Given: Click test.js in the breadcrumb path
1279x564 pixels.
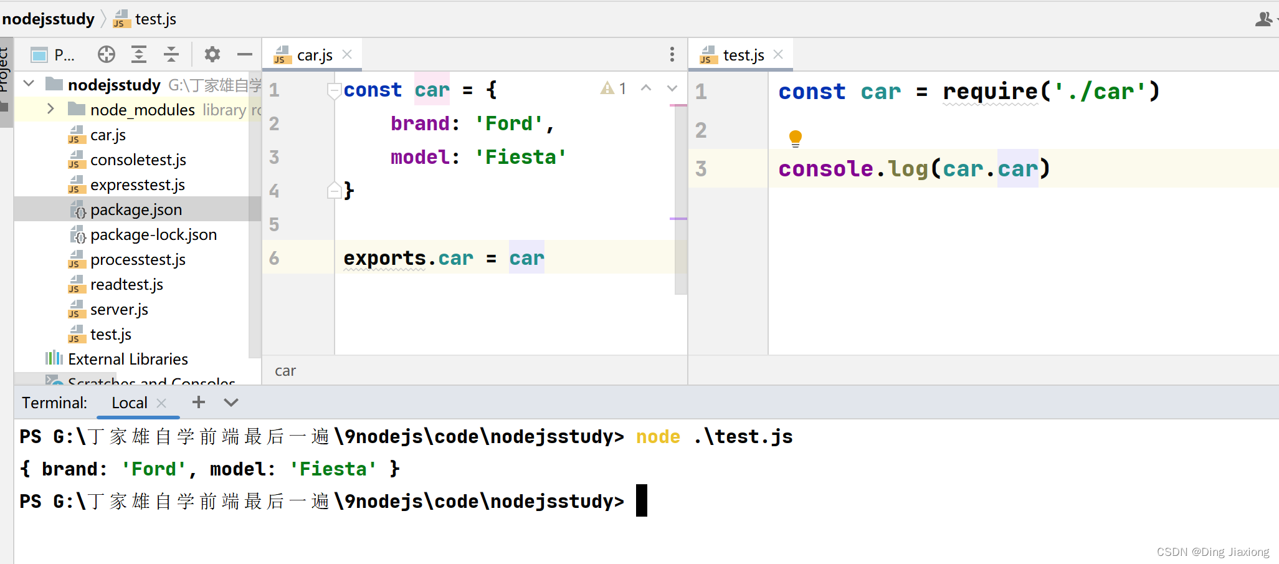Looking at the screenshot, I should tap(145, 19).
